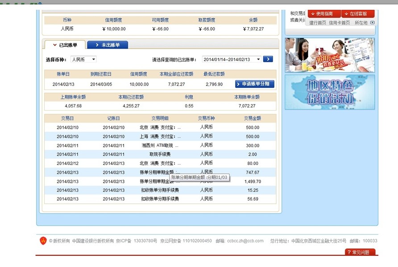The height and width of the screenshot is (267, 398).
Task: Open the 地区特色促销活动 promotion banner
Action: click(329, 92)
